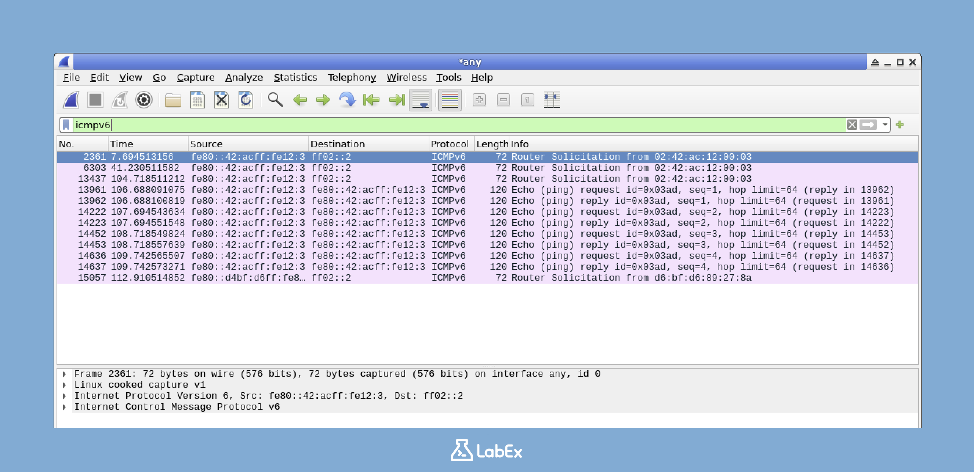The image size is (974, 472).
Task: Expand the Frame 2361 details section
Action: pos(64,374)
